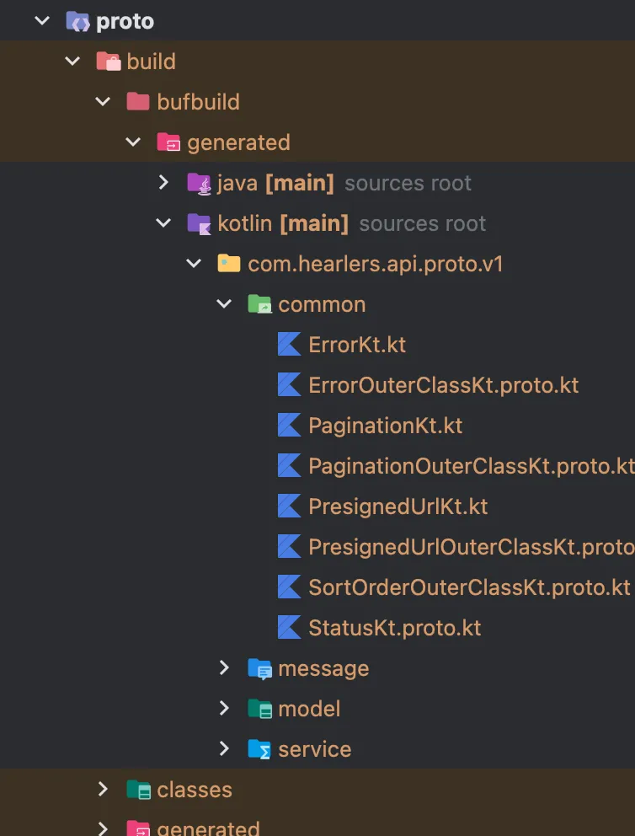Screen dimensions: 635x836
Task: Click the model package folder icon
Action: (259, 709)
